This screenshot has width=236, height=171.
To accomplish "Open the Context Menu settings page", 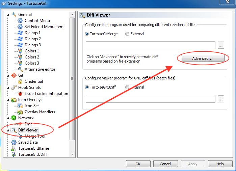I will pos(37,21).
